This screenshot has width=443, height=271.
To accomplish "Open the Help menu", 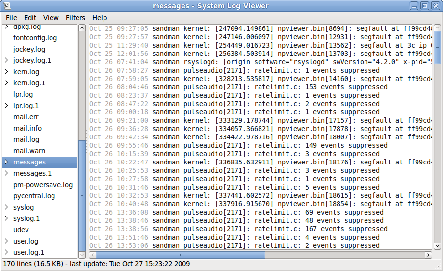I will 100,18.
